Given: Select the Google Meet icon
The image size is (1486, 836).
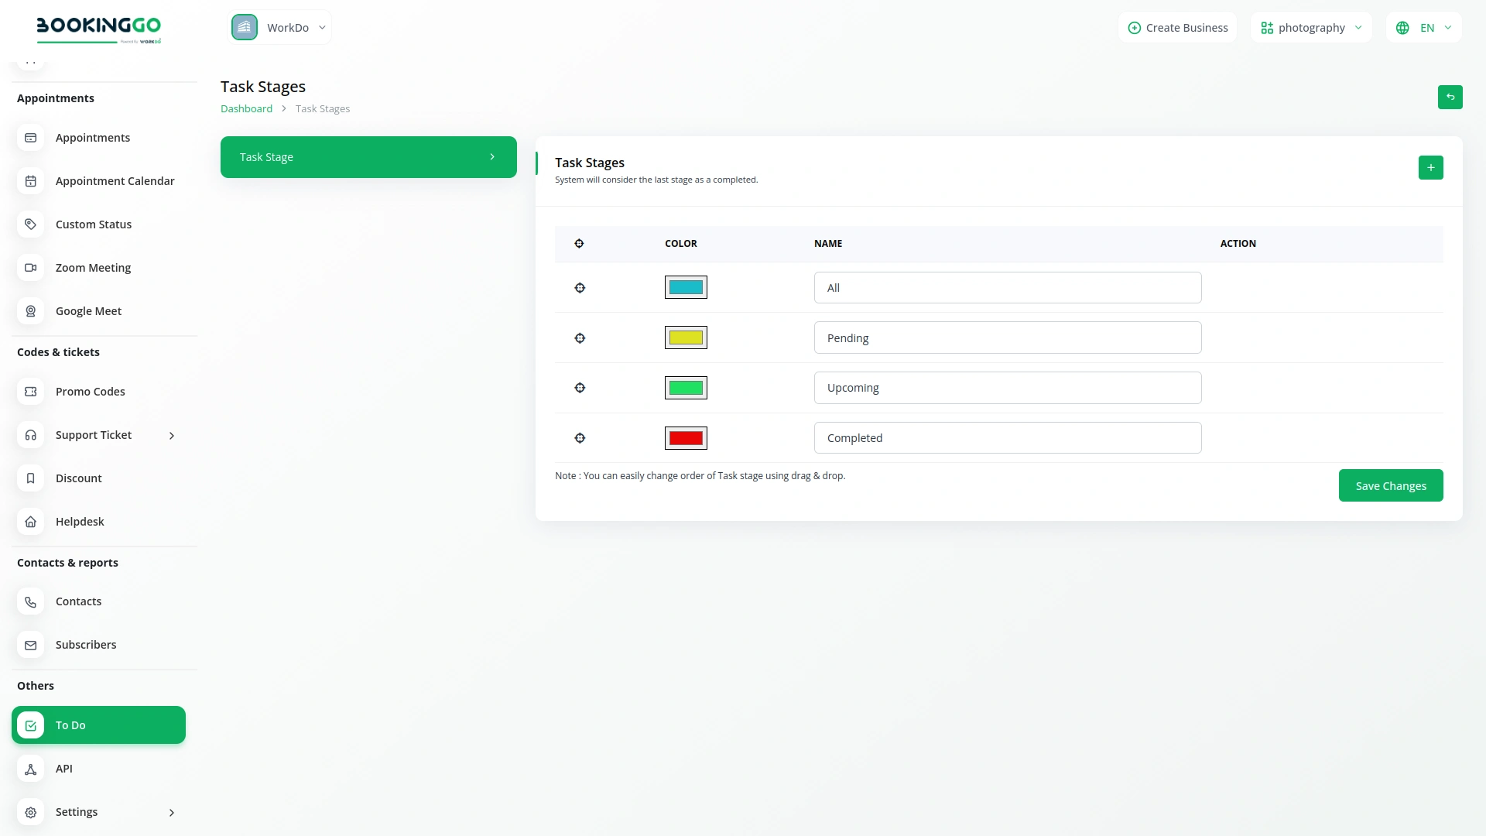Looking at the screenshot, I should point(30,310).
